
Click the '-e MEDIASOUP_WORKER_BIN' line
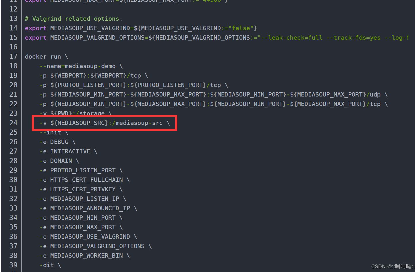[85, 256]
